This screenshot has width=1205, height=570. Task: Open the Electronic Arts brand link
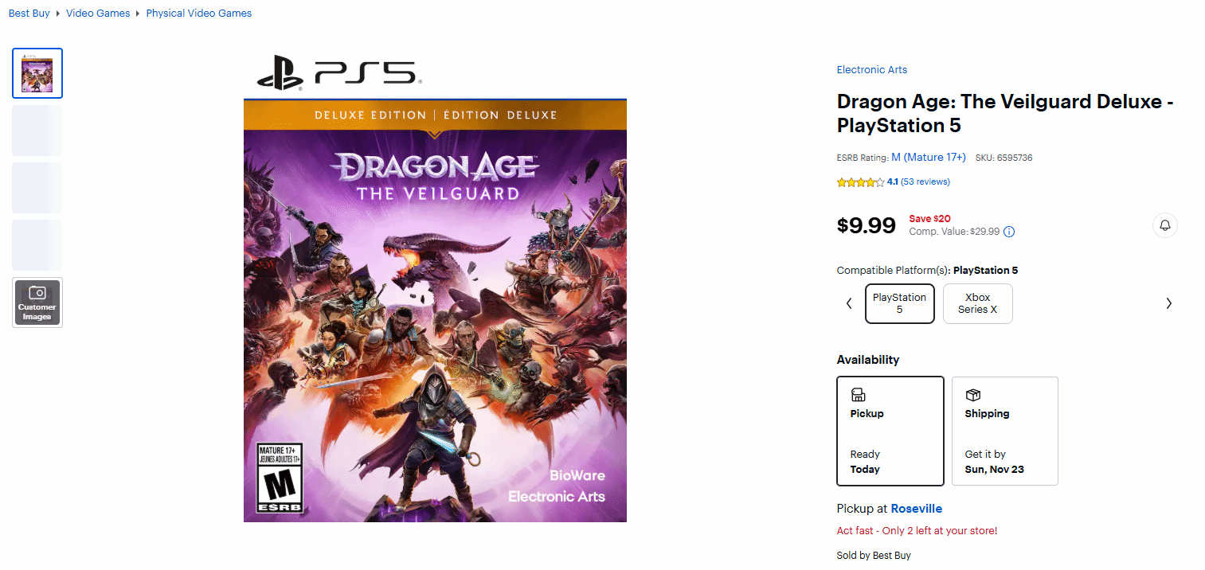click(x=871, y=70)
